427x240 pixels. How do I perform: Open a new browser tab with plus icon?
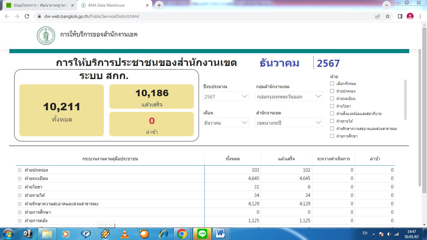(x=159, y=5)
